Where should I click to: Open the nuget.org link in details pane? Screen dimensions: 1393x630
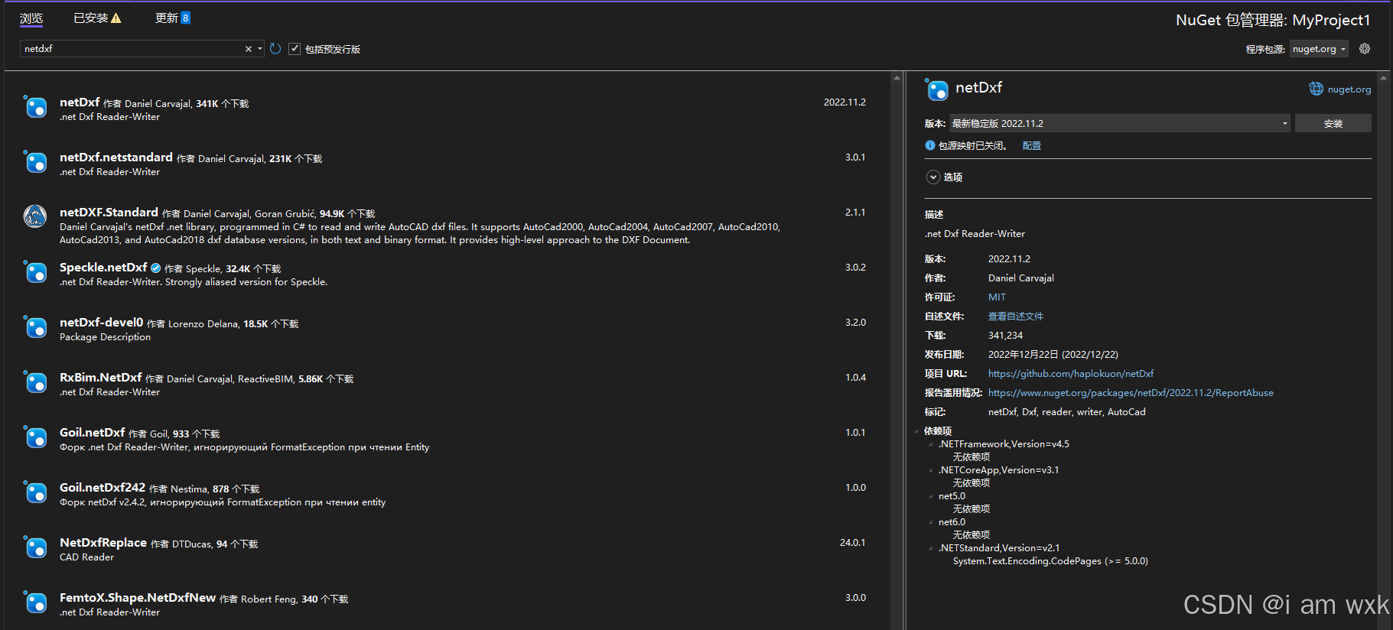pos(1349,89)
